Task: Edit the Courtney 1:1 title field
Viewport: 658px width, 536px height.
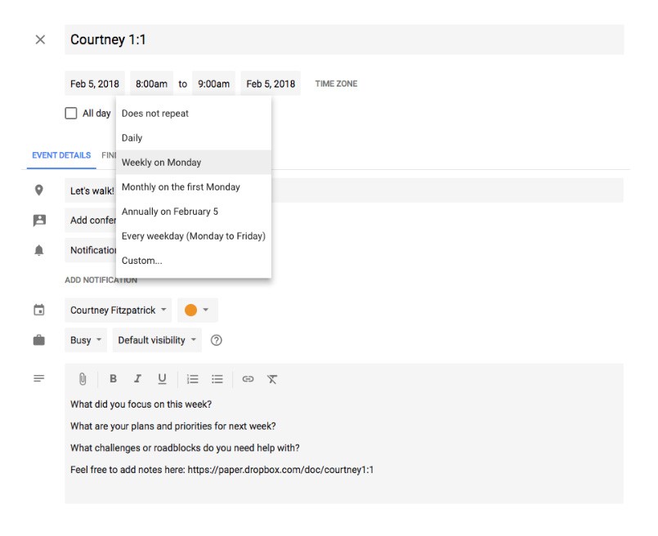Action: pos(343,39)
